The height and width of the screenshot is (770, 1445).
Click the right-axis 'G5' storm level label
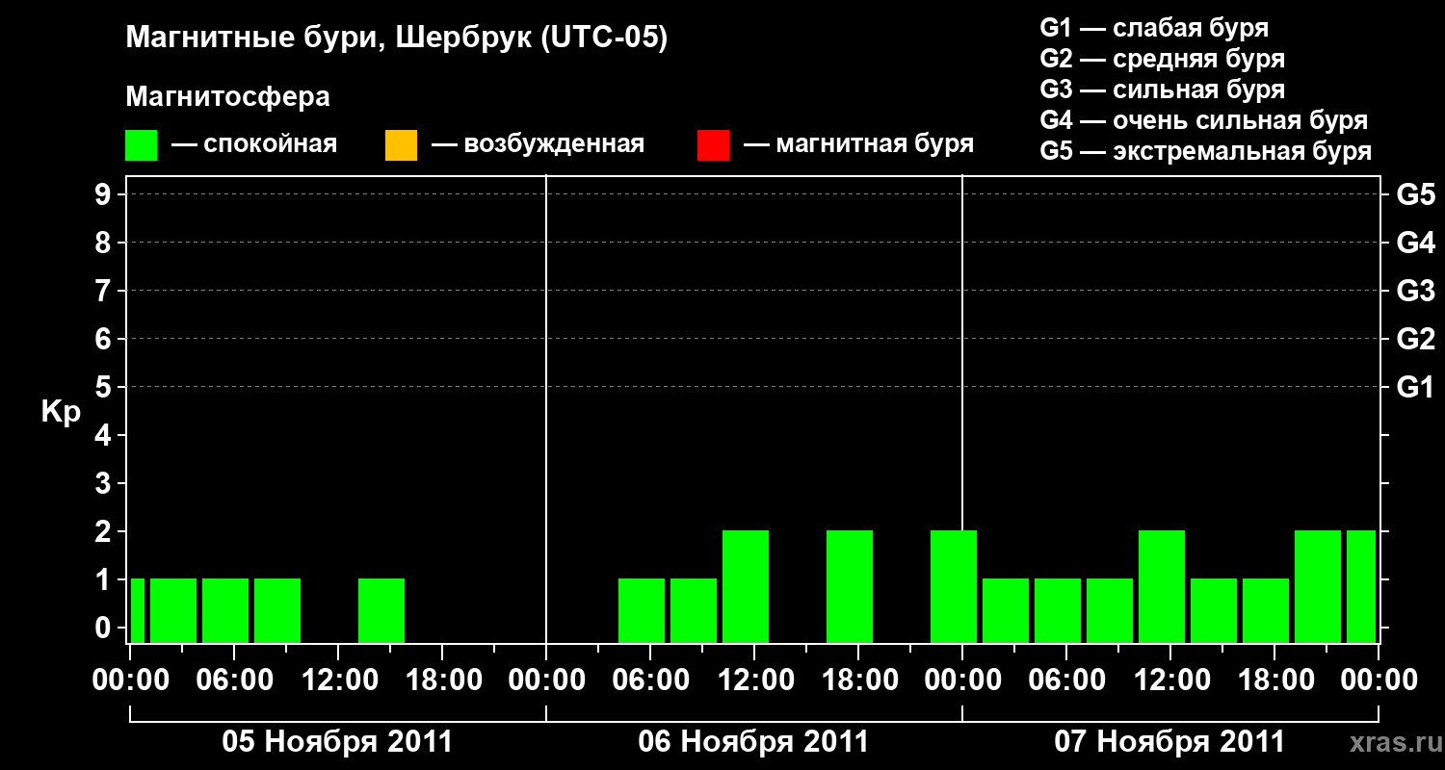pyautogui.click(x=1415, y=194)
